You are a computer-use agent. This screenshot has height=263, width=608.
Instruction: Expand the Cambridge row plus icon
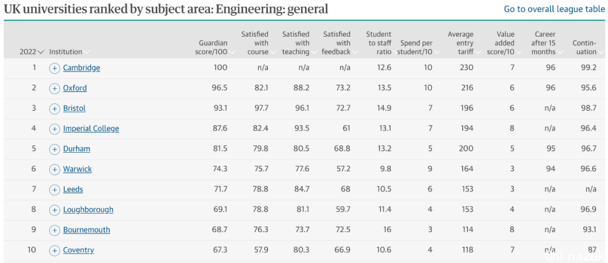55,68
